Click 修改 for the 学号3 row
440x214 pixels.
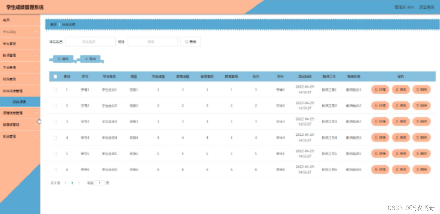point(401,121)
